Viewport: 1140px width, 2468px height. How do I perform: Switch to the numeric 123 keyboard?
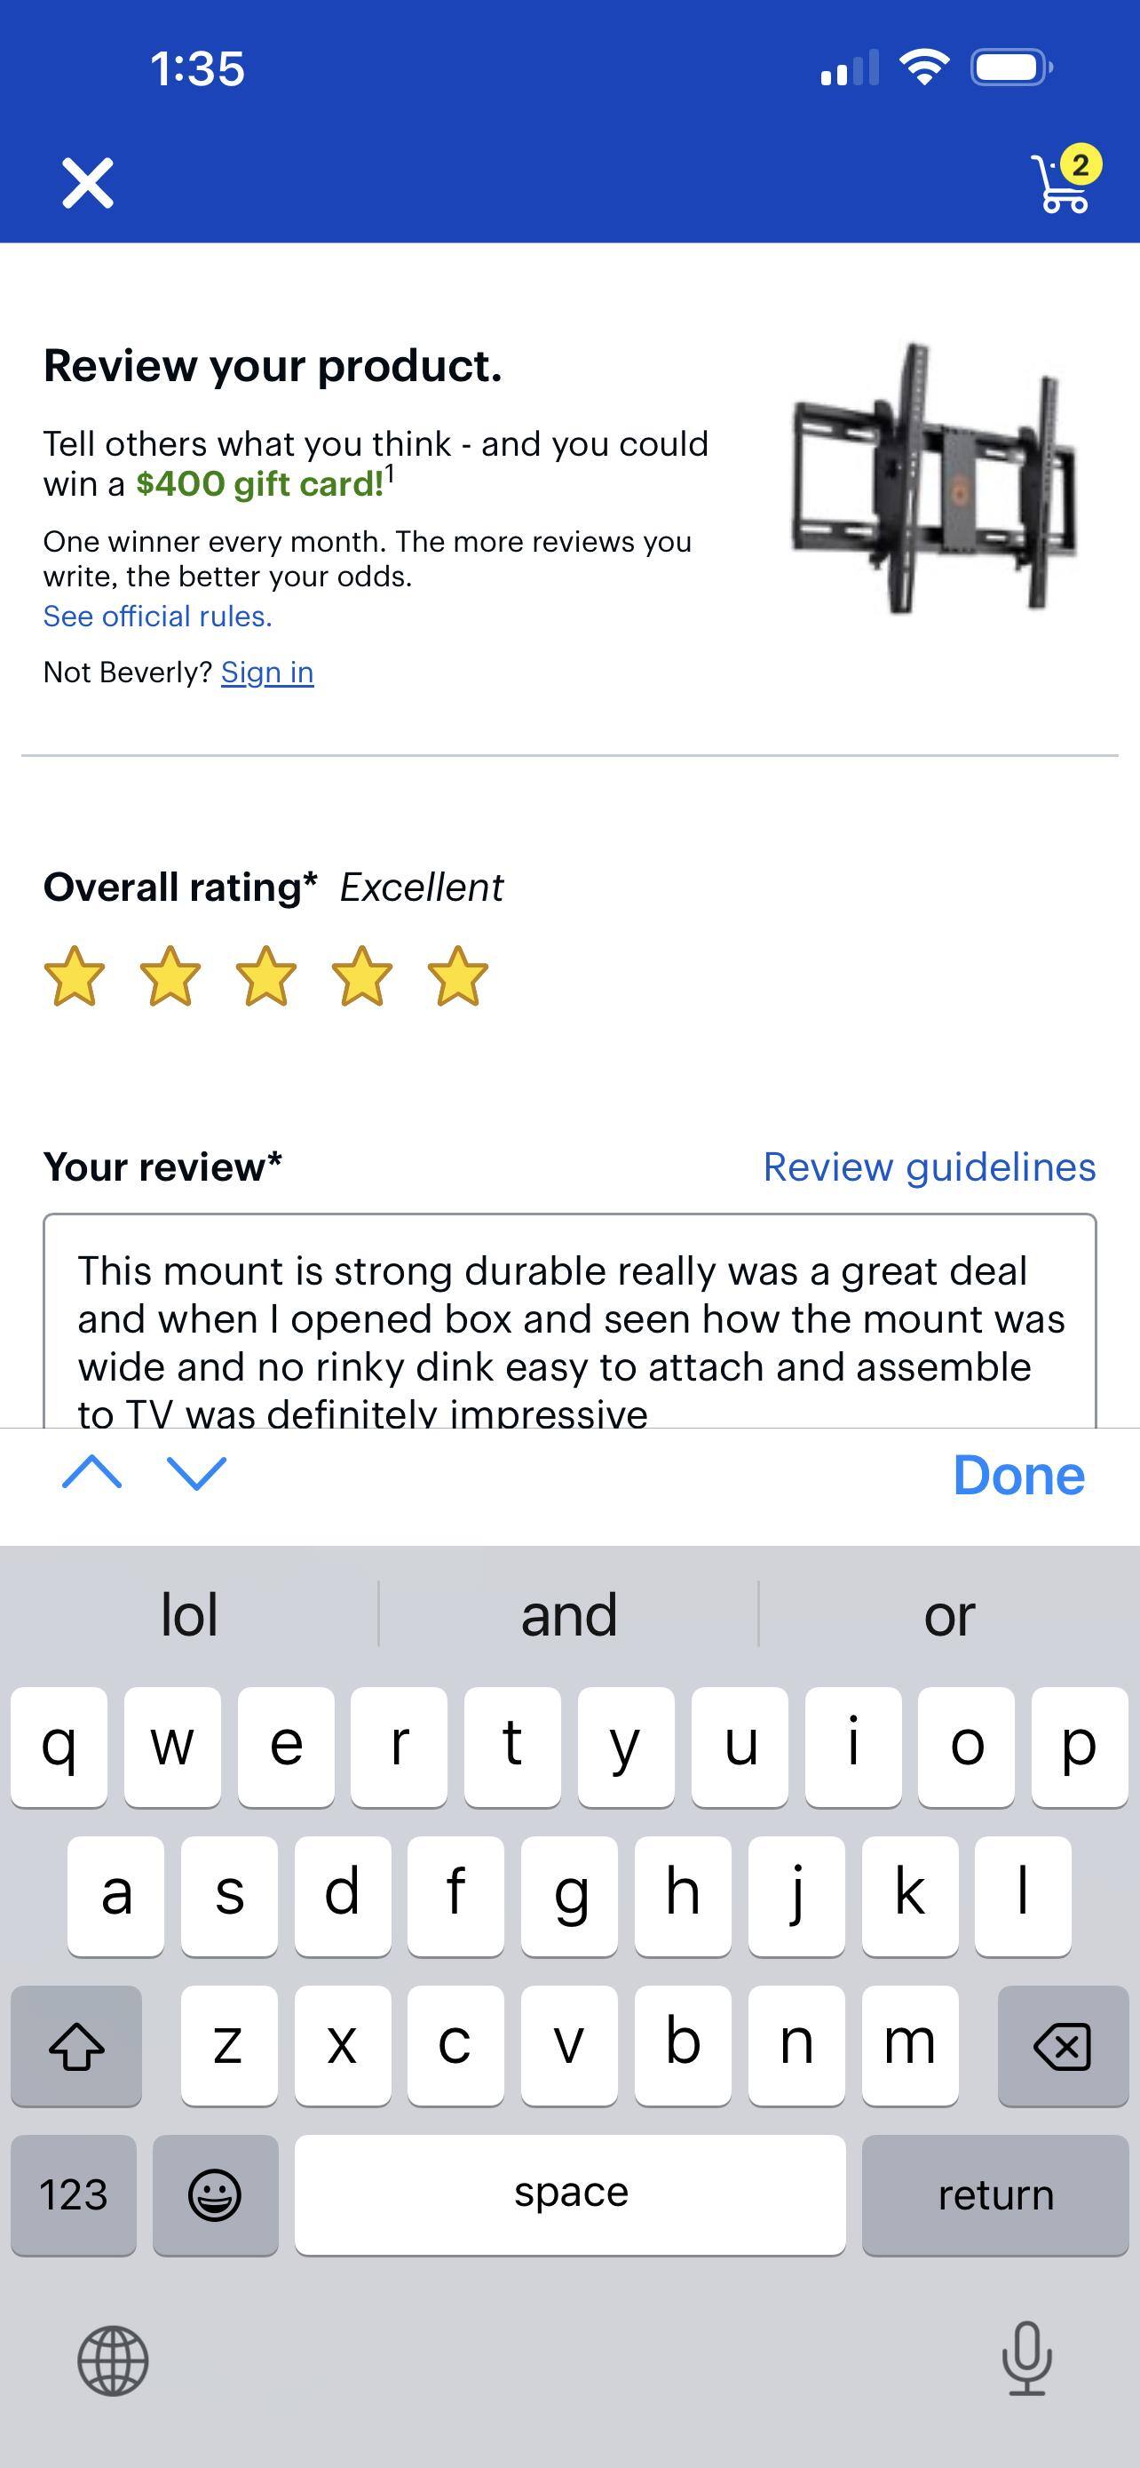click(x=75, y=2194)
